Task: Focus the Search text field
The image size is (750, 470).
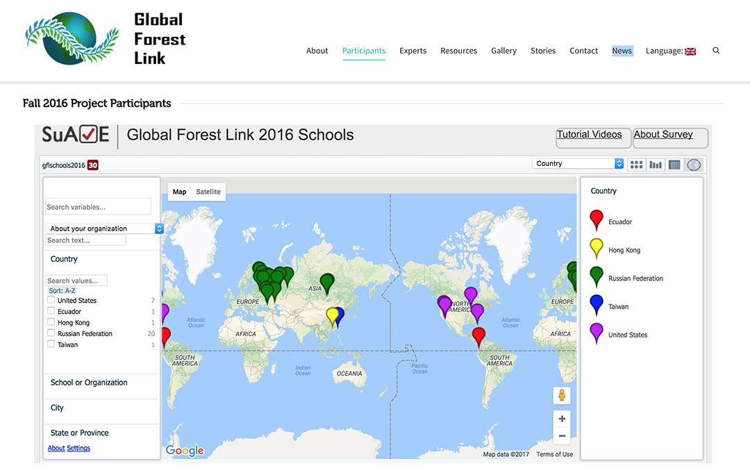Action: [85, 240]
